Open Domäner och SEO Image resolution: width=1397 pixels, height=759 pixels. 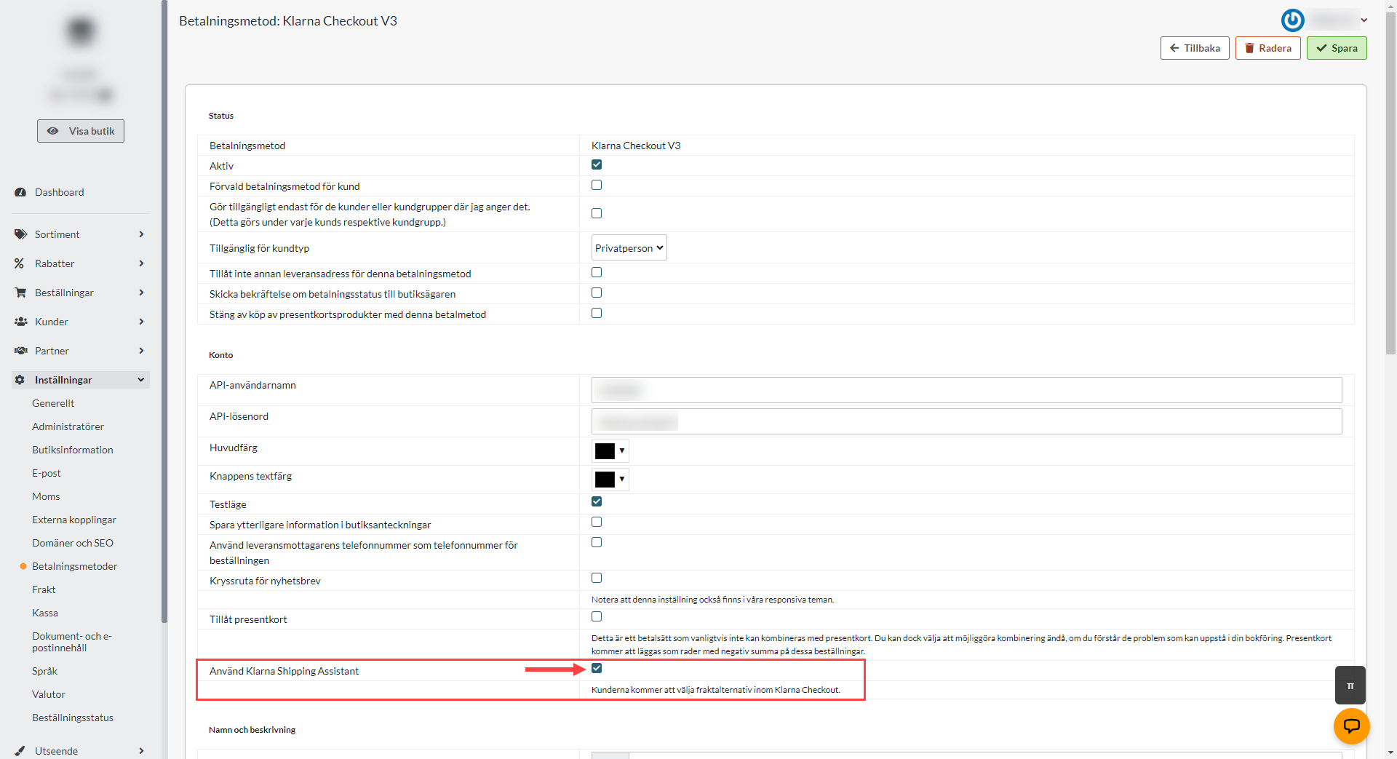73,543
